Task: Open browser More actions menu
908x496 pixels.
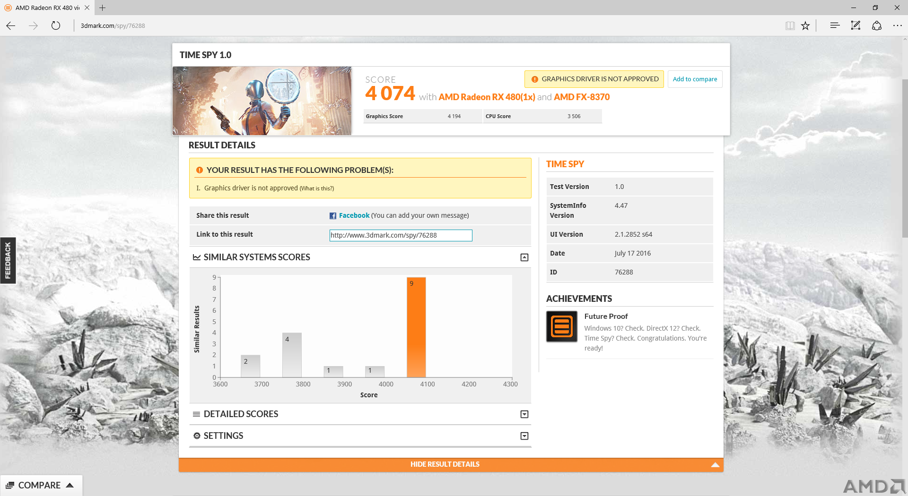Action: click(x=897, y=26)
